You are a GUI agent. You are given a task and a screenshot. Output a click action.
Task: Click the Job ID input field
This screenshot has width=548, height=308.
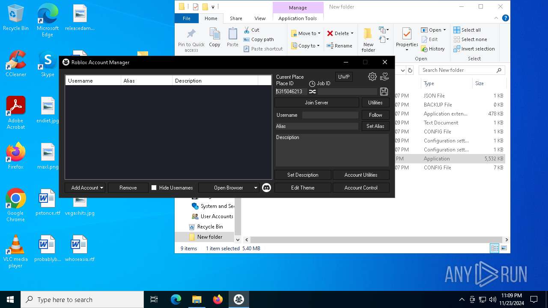pyautogui.click(x=347, y=92)
